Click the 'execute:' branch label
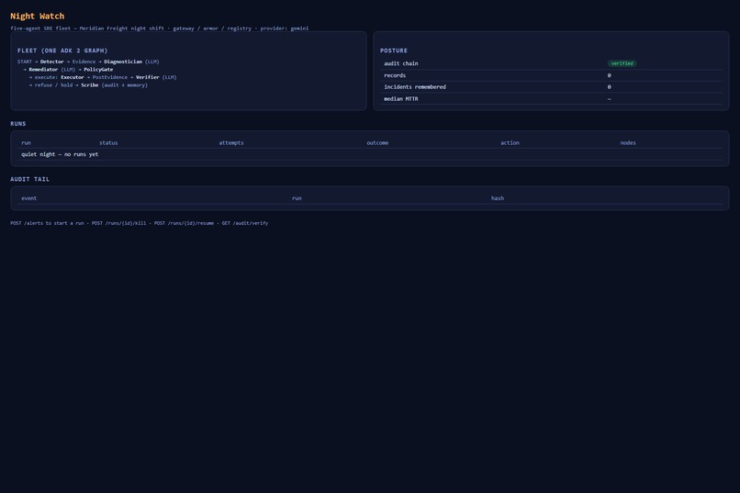Viewport: 740px width, 493px height. pos(46,77)
